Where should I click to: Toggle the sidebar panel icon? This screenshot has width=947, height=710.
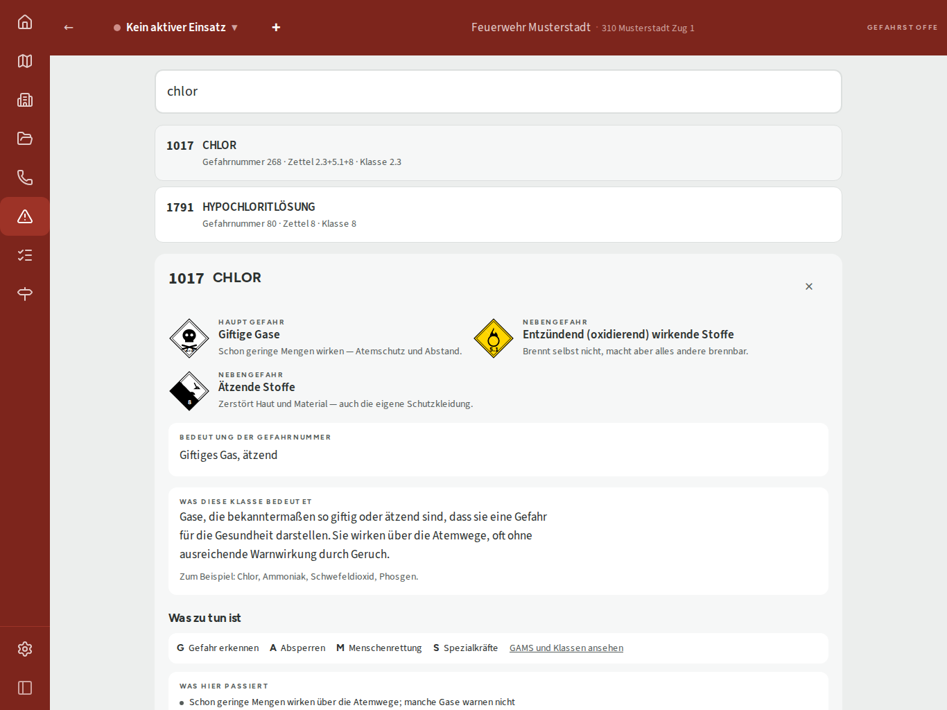tap(25, 688)
